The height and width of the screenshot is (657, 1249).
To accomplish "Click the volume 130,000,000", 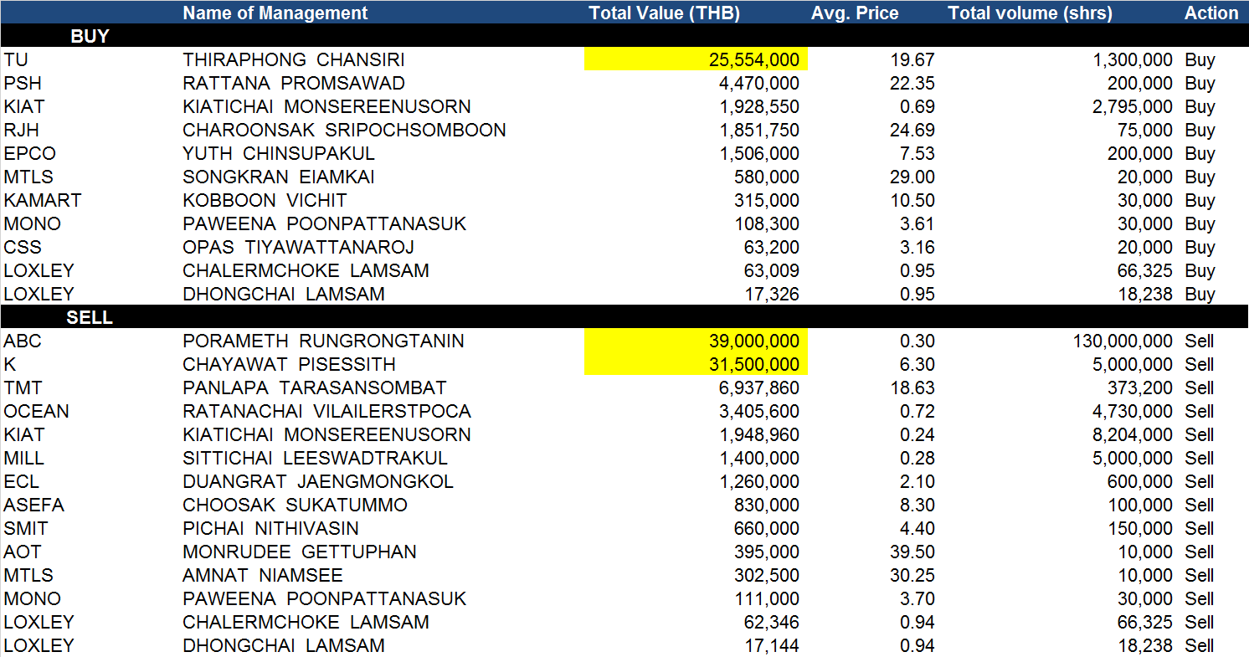I will (x=1123, y=341).
